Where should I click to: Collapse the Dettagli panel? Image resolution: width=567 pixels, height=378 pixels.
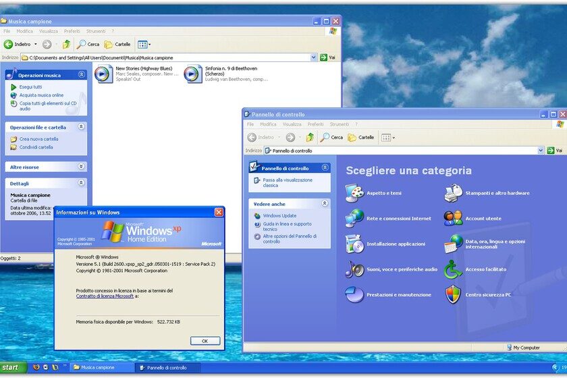[x=82, y=183]
